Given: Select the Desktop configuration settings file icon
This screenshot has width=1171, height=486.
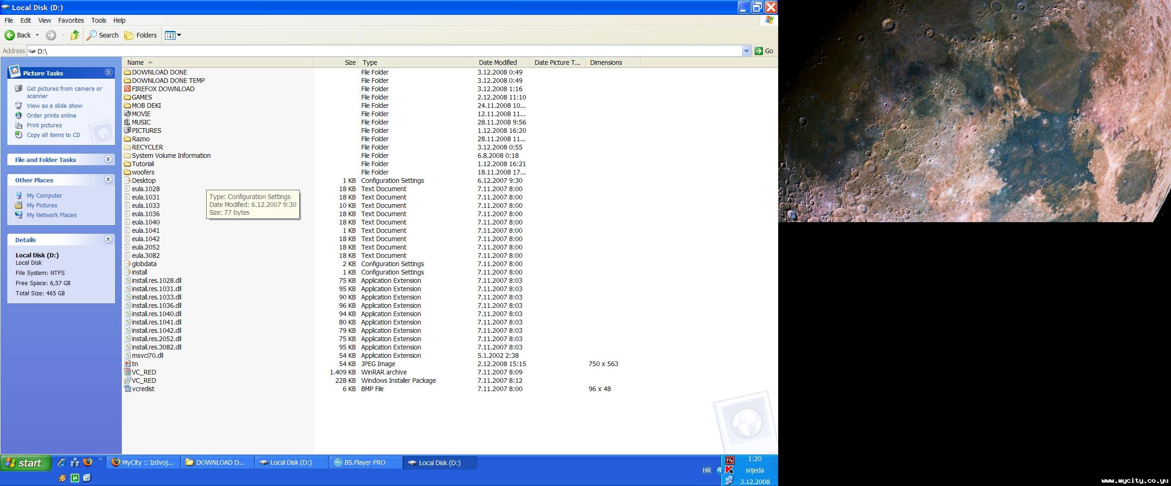Looking at the screenshot, I should (127, 181).
